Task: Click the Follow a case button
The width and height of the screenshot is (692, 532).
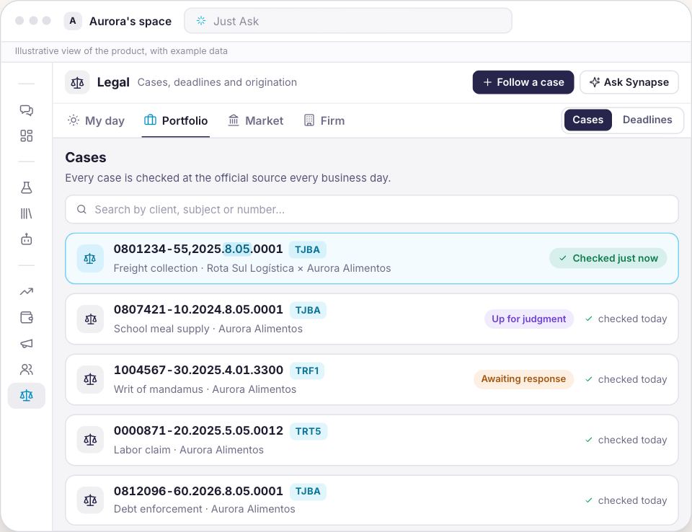Action: 523,82
